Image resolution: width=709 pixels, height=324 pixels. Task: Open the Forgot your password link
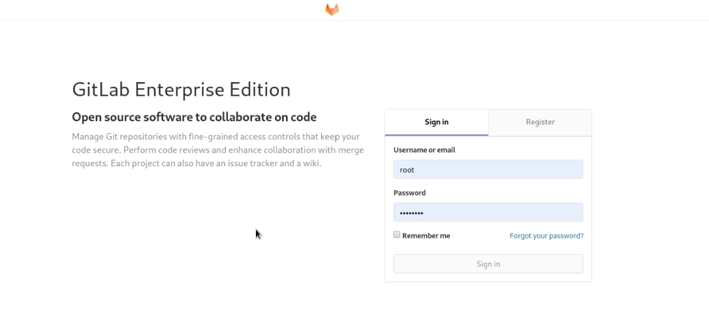[546, 236]
